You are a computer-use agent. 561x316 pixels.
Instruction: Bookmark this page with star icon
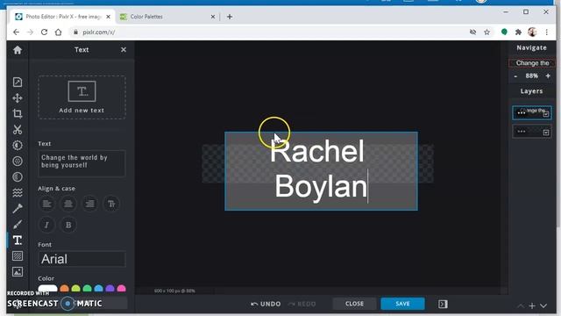(487, 32)
